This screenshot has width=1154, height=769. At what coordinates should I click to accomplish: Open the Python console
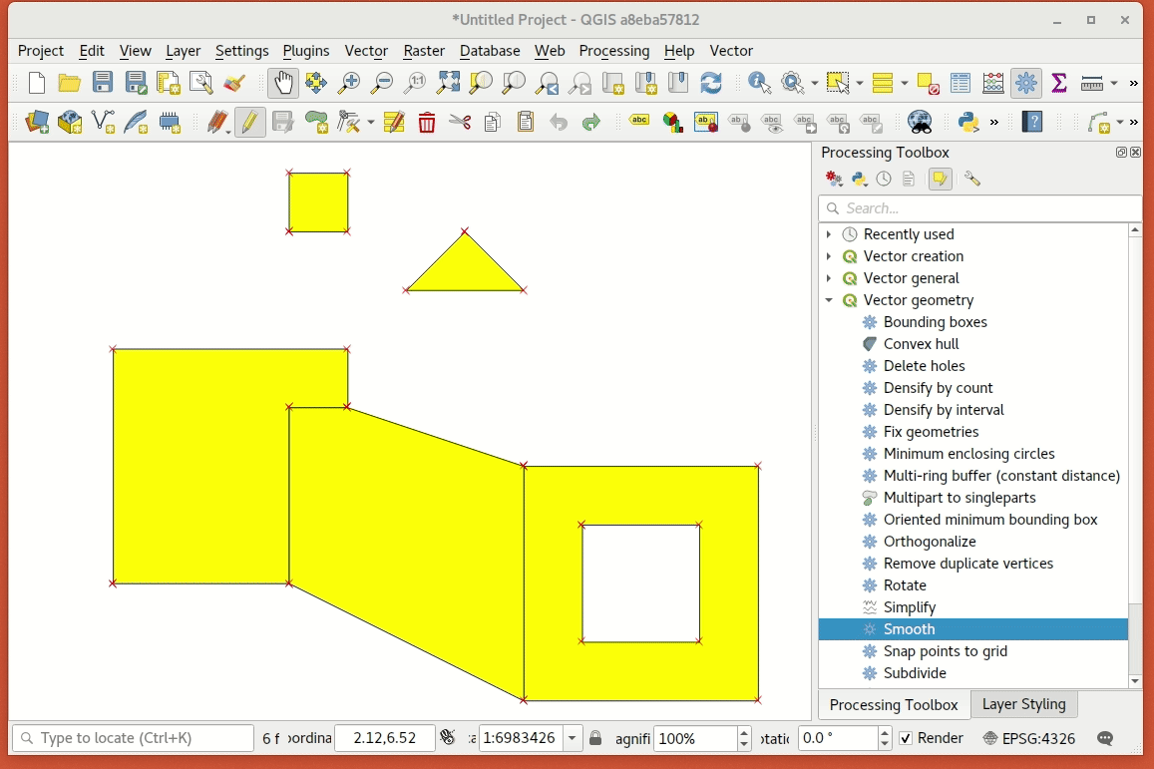click(966, 123)
